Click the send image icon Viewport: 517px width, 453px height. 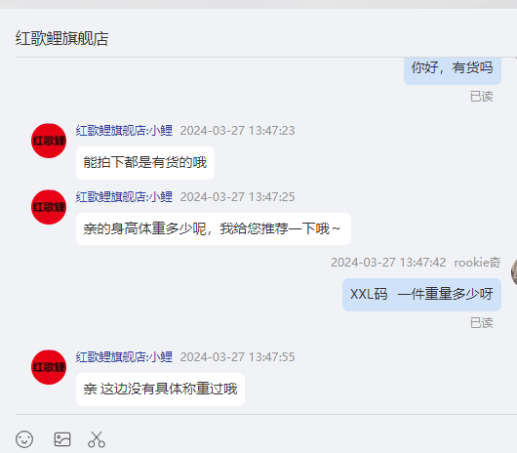pyautogui.click(x=62, y=439)
